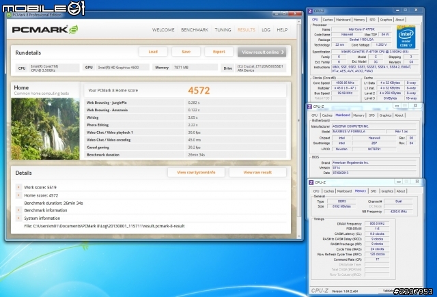The image size is (437, 297).
Task: Select Caches tab in middle CPU-Z window
Action: (327, 115)
